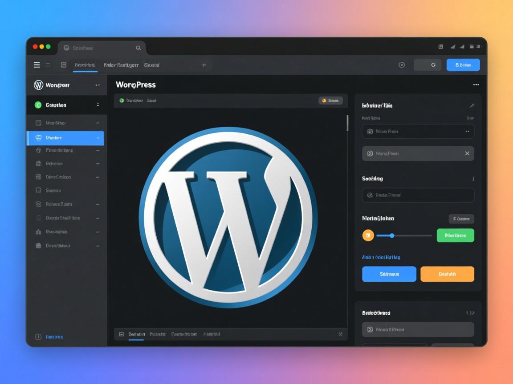513x384 pixels.
Task: Click the blue slider handle in the right panel
Action: 392,236
